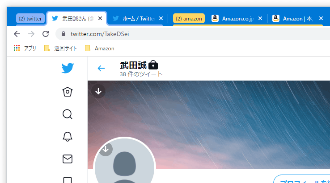This screenshot has height=183, width=330.
Task: Switch to the Amazon | 本 tab
Action: [298, 18]
